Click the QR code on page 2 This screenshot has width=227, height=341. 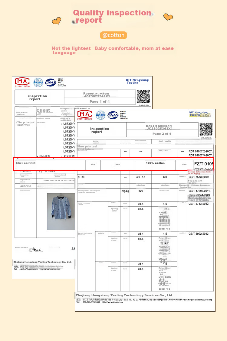pos(206,129)
